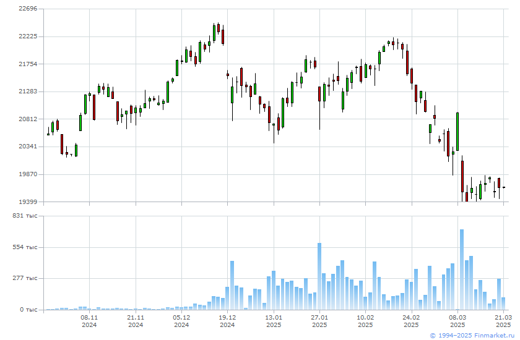Click the 21754 price level label

pyautogui.click(x=28, y=64)
